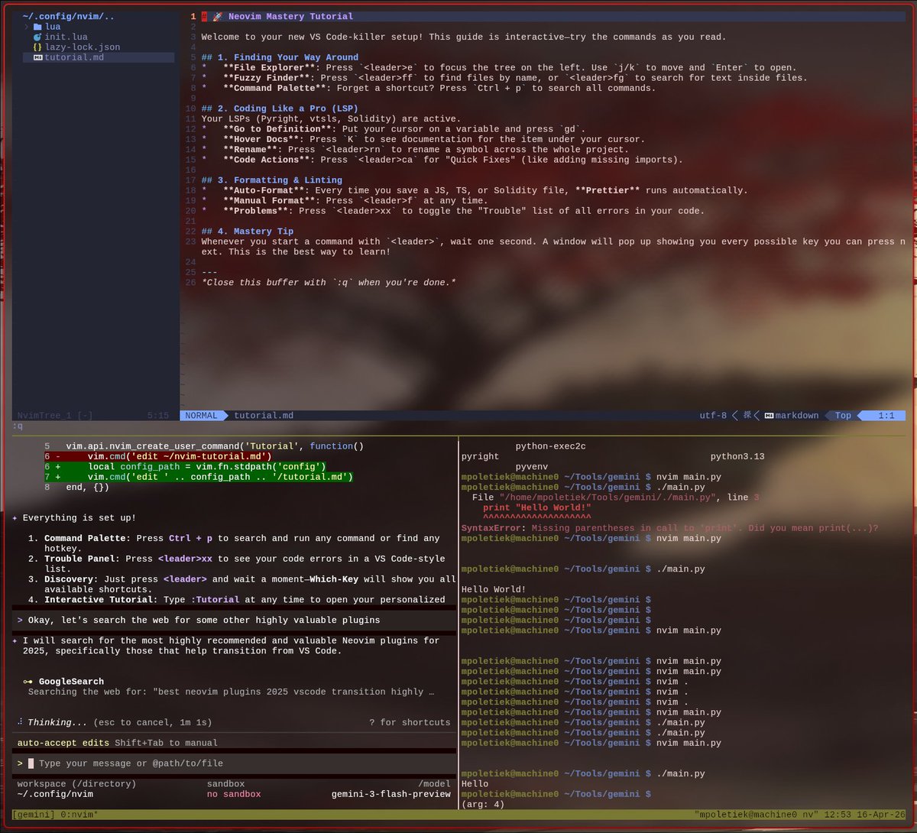Click the red heading marker on line 1
The width and height of the screenshot is (917, 833).
tap(205, 16)
